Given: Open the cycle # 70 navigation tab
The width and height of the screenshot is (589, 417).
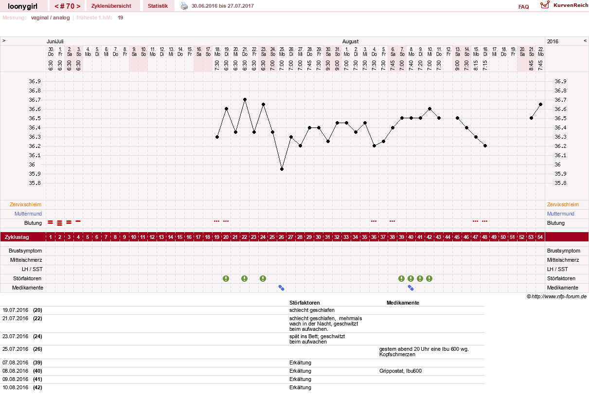Looking at the screenshot, I should tap(68, 6).
